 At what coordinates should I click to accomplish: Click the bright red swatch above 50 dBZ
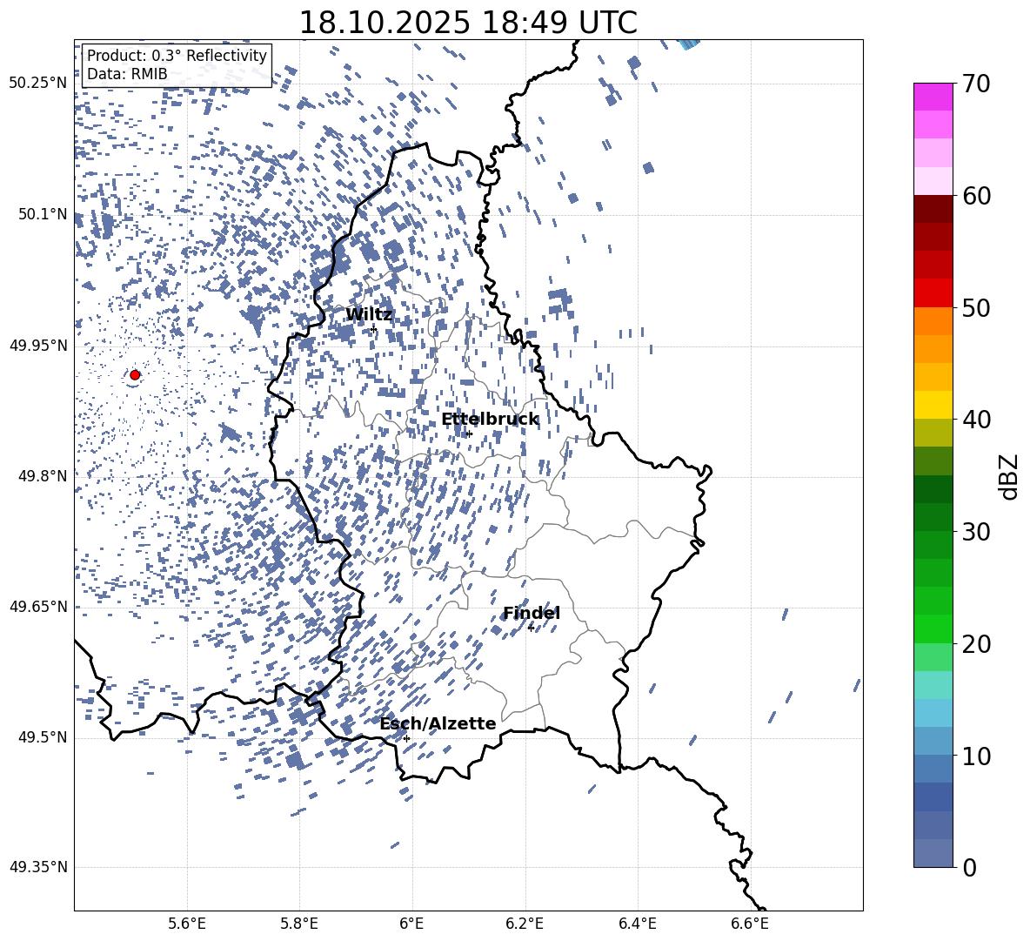[x=933, y=293]
